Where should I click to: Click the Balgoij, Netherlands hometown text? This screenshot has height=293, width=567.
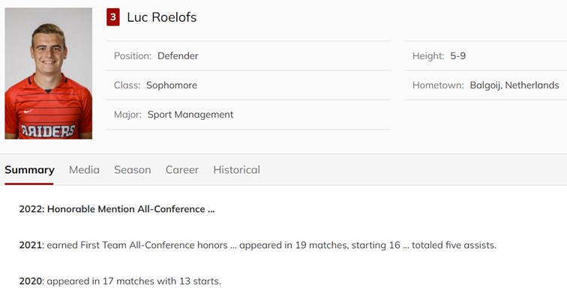[514, 85]
